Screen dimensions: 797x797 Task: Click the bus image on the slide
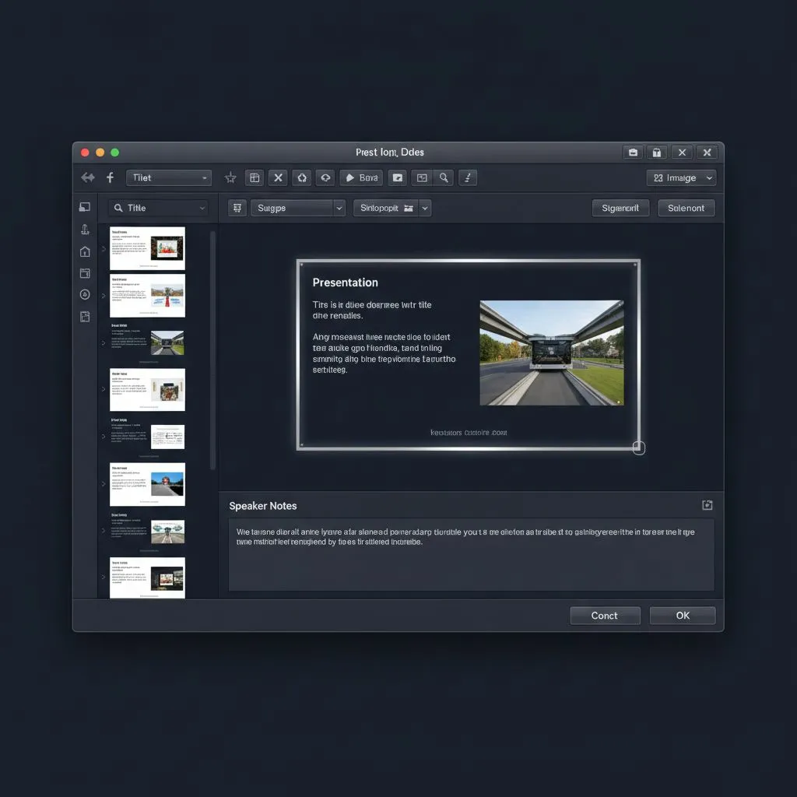(x=551, y=353)
